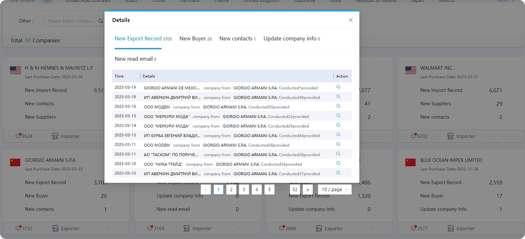View record for GIORGIO ARMANI DE MEXIC row
This screenshot has height=239, width=525.
click(x=338, y=87)
